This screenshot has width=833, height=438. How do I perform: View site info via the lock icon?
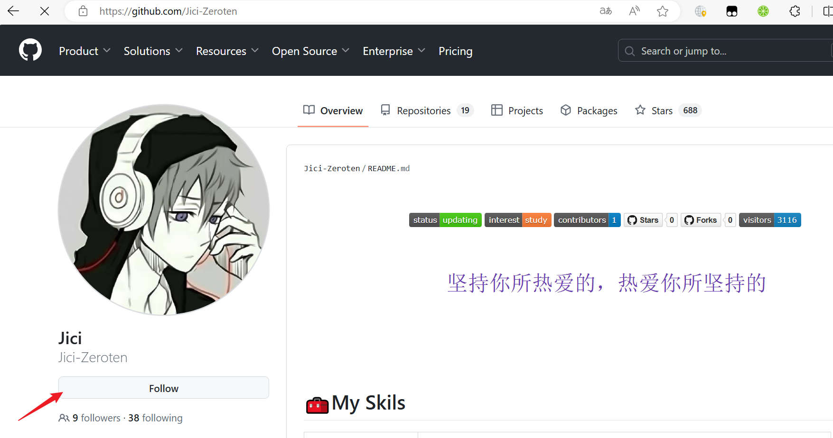(x=83, y=11)
